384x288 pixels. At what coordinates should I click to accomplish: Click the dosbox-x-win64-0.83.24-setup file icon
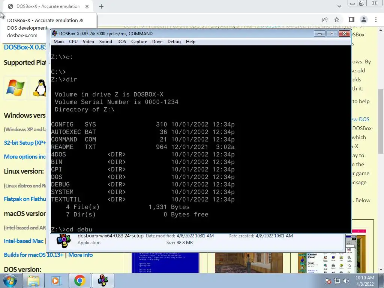point(63,240)
